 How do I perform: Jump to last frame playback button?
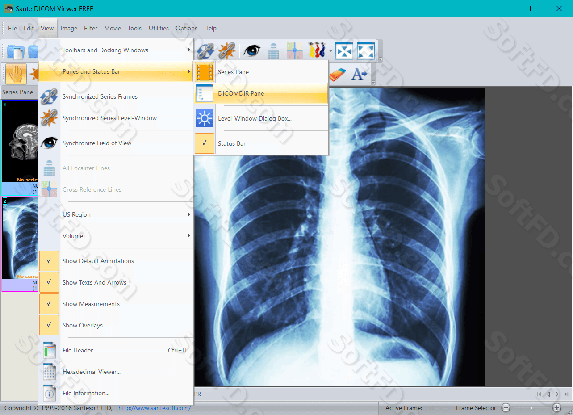pyautogui.click(x=566, y=394)
